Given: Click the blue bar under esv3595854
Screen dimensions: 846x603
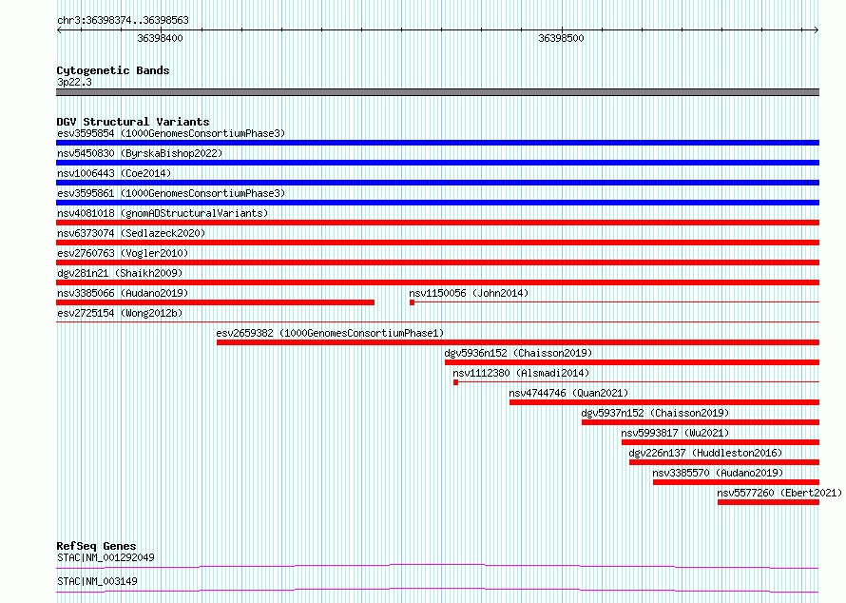Looking at the screenshot, I should [437, 143].
